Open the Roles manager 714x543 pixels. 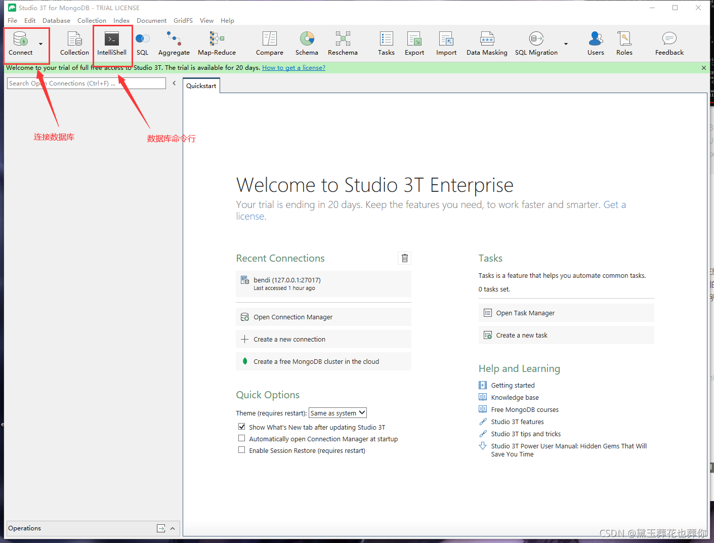pos(624,44)
